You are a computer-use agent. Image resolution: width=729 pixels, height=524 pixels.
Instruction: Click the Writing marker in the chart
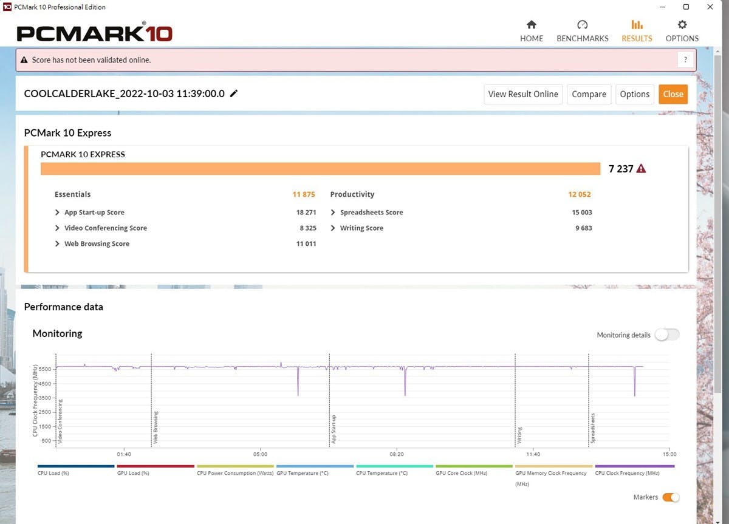pyautogui.click(x=519, y=435)
